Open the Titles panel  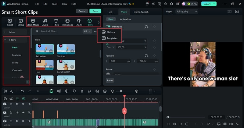coord(56,22)
